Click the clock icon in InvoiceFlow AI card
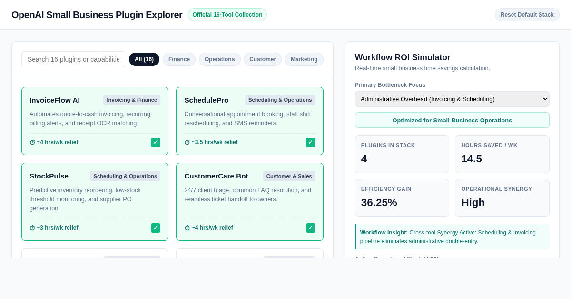This screenshot has width=571, height=299. click(32, 142)
